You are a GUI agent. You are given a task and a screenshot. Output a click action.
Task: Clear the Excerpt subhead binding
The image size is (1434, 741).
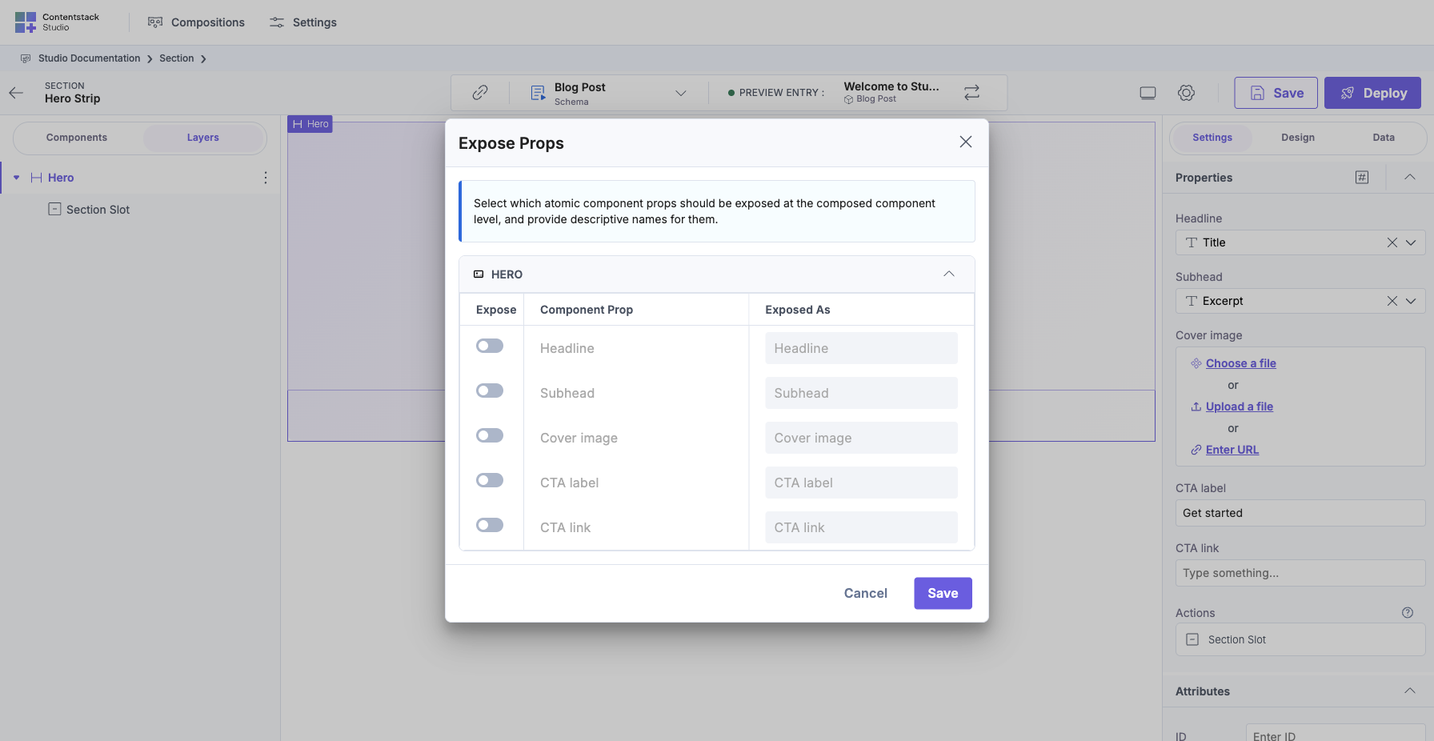click(x=1392, y=301)
